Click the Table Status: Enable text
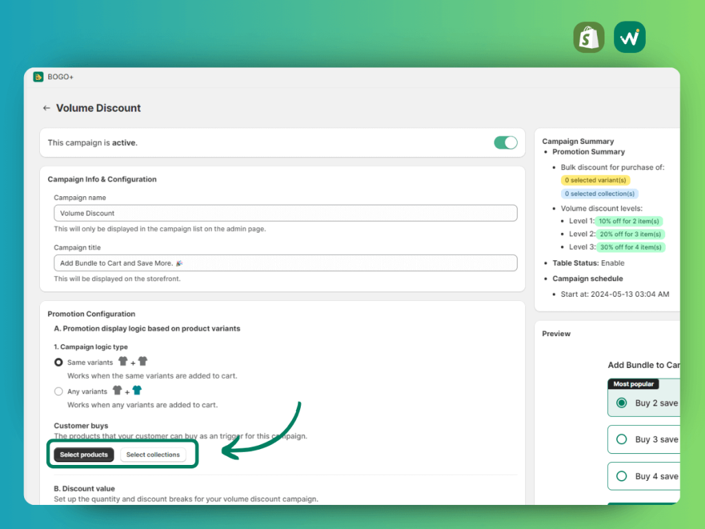The width and height of the screenshot is (705, 529). click(588, 263)
